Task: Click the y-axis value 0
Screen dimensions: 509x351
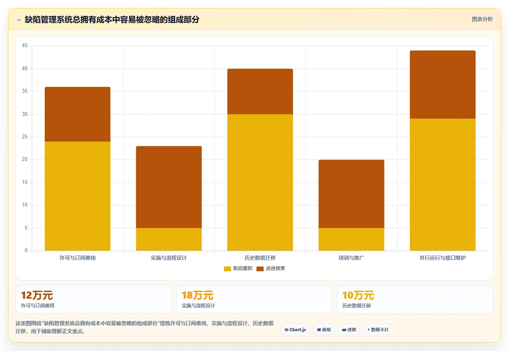Action: point(26,251)
